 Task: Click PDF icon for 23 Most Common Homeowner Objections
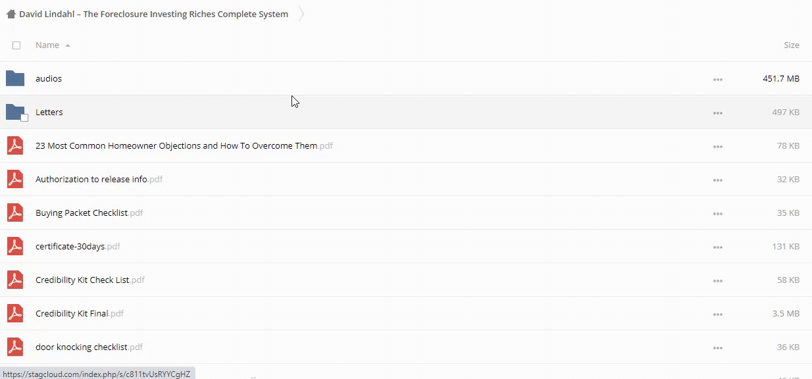point(14,145)
